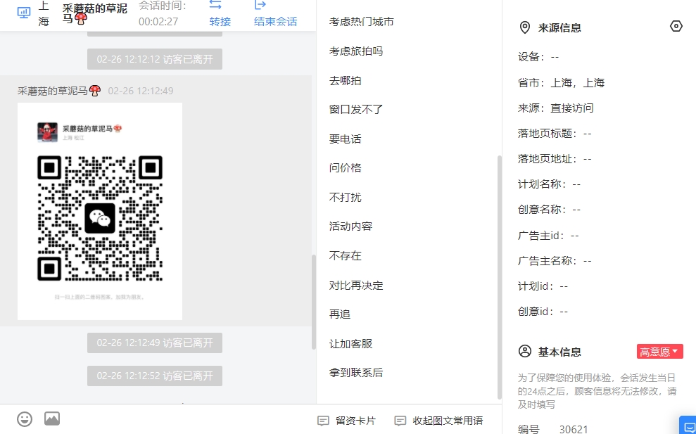Image resolution: width=696 pixels, height=434 pixels.
Task: Click the 计划名称 row
Action: click(549, 184)
